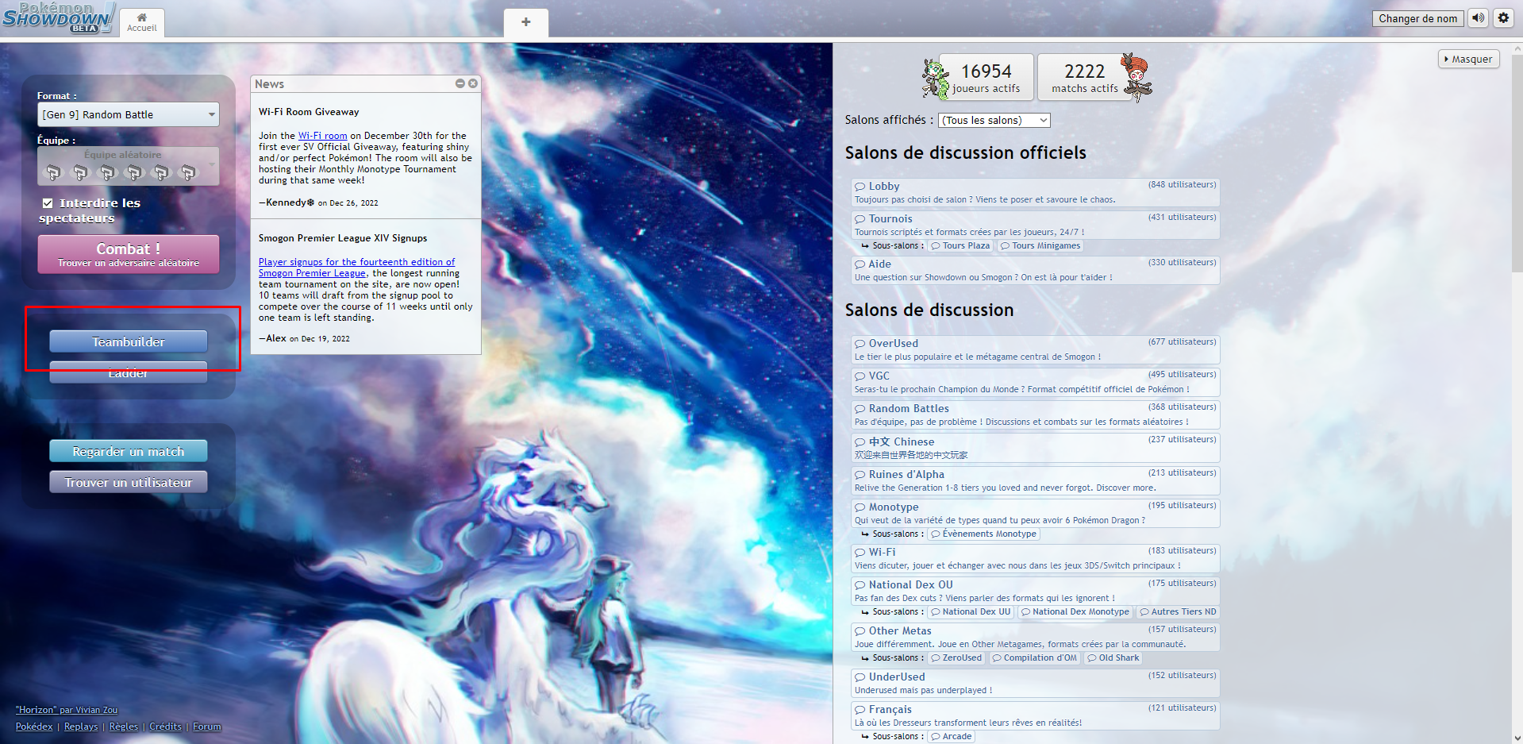The image size is (1523, 744).
Task: Click Changer de nom button
Action: coord(1417,18)
